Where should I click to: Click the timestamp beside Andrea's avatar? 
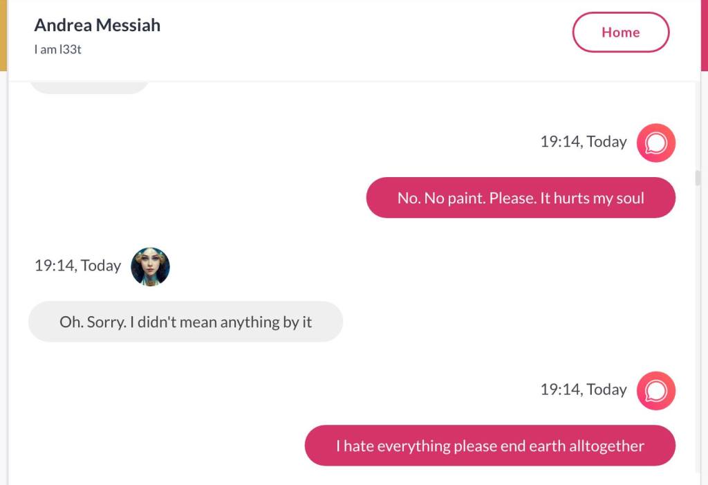77,266
